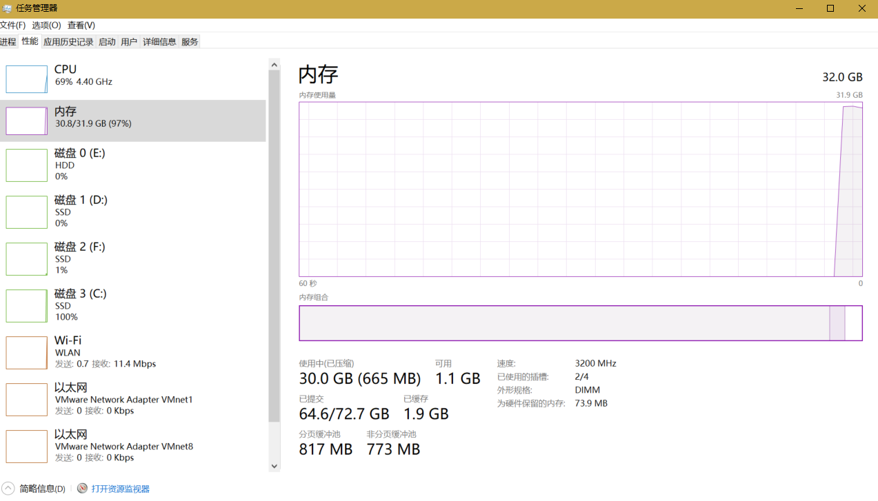Click the 使用中 30.0 GB (665 MB) value
Viewport: 878px width, 501px height.
tap(359, 378)
